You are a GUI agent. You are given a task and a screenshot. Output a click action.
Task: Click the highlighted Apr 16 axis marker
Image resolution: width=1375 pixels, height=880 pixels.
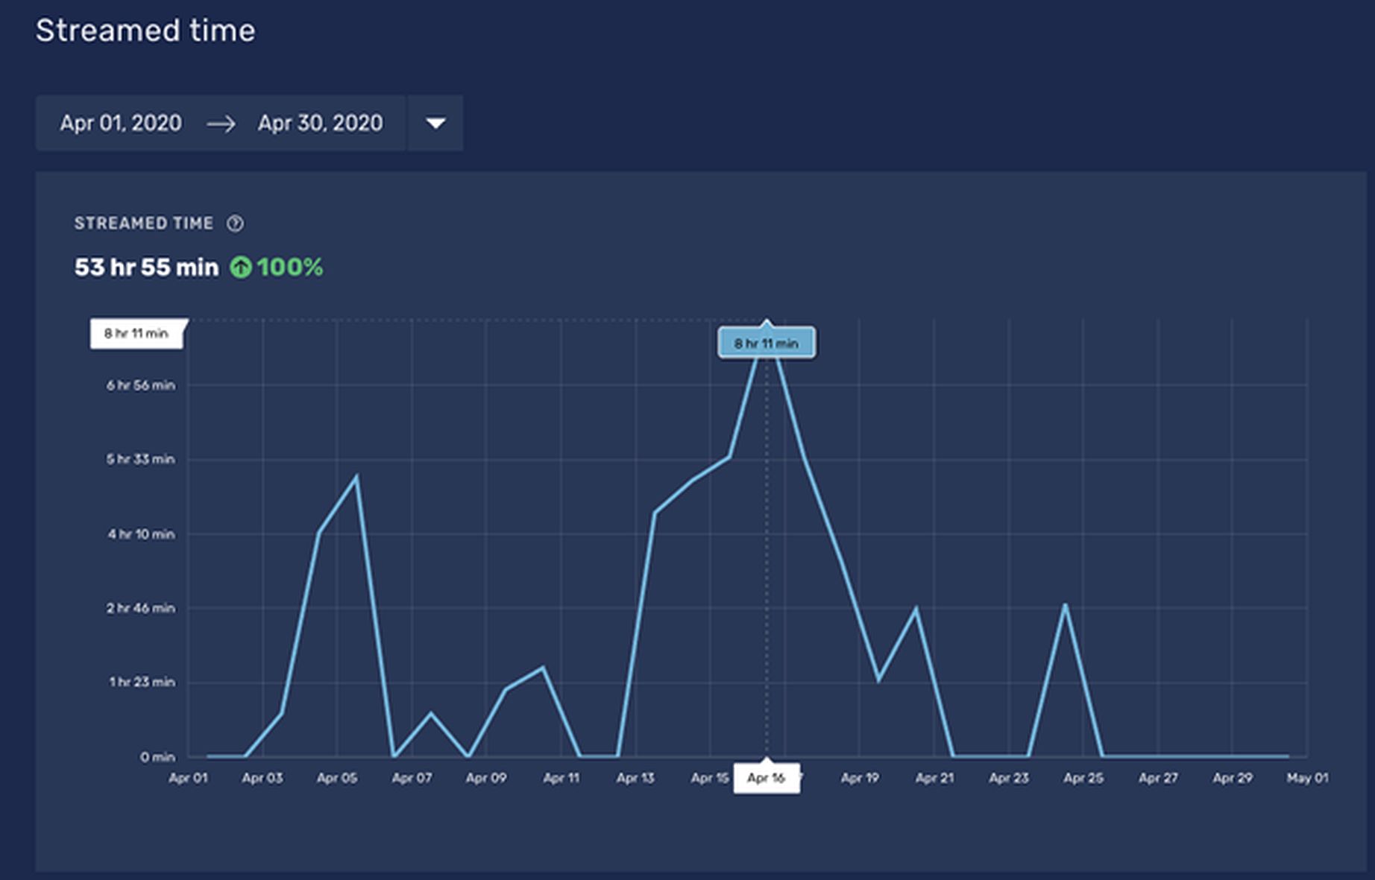click(x=766, y=778)
